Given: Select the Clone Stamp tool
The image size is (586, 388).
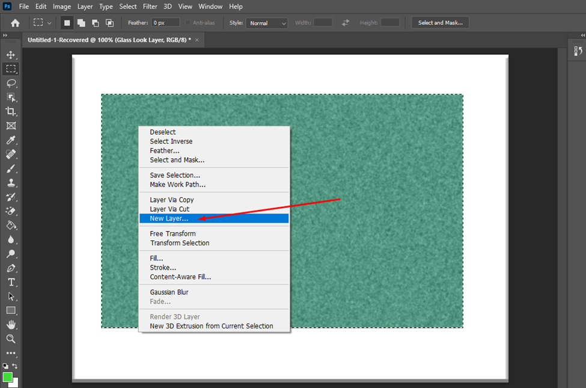Looking at the screenshot, I should click(11, 183).
